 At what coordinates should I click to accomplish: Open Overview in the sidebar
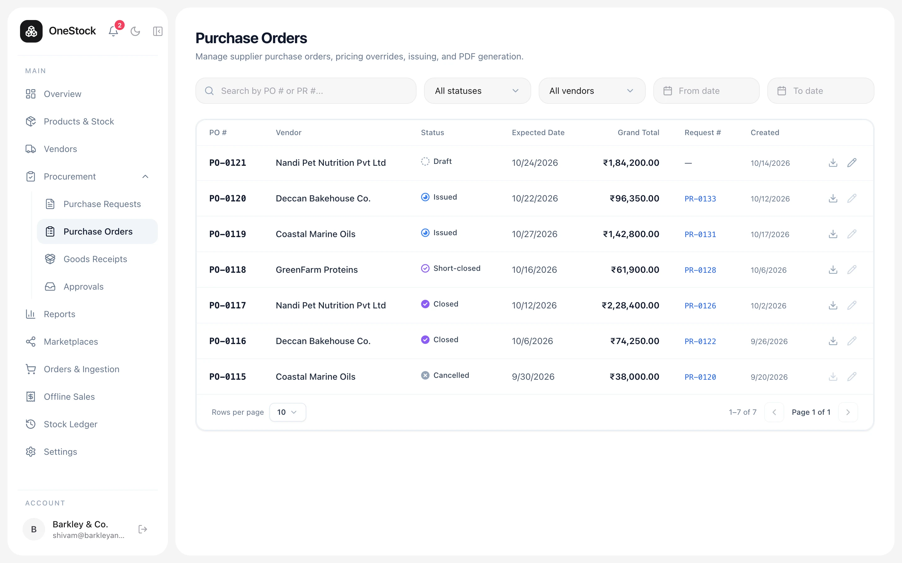coord(88,94)
